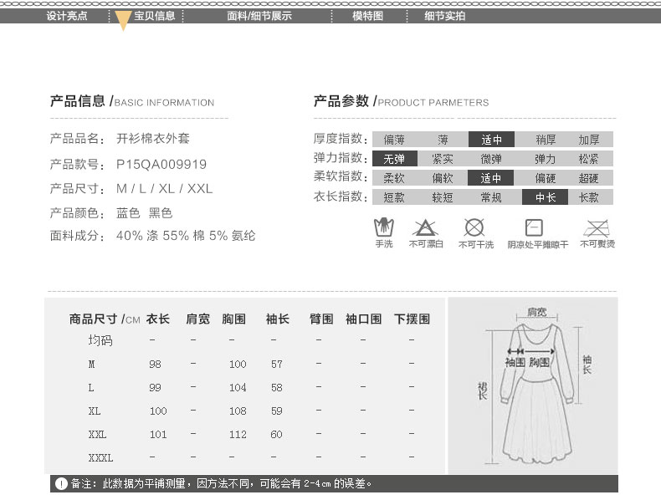Image resolution: width=661 pixels, height=500 pixels.
Task: Click XXL row bust value 112
Action: coord(238,434)
